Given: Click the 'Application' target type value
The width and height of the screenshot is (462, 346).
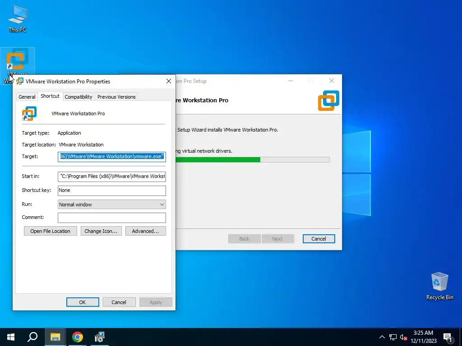Looking at the screenshot, I should (x=69, y=133).
